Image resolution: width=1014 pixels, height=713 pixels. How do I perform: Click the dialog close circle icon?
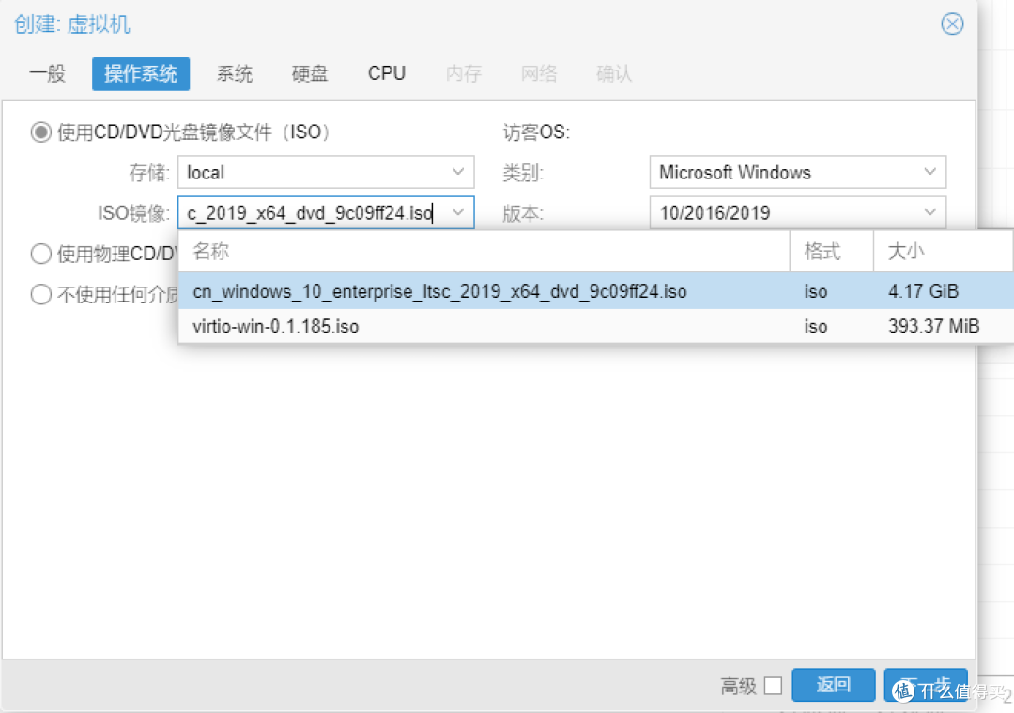click(x=952, y=23)
